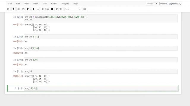
Task: Run the current cell
Action: [45, 9]
